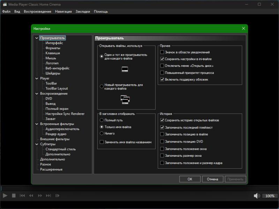Select «Новый проигрыватель для каждого файла» radio
Viewport: 279px width, 209px height.
tap(102, 86)
